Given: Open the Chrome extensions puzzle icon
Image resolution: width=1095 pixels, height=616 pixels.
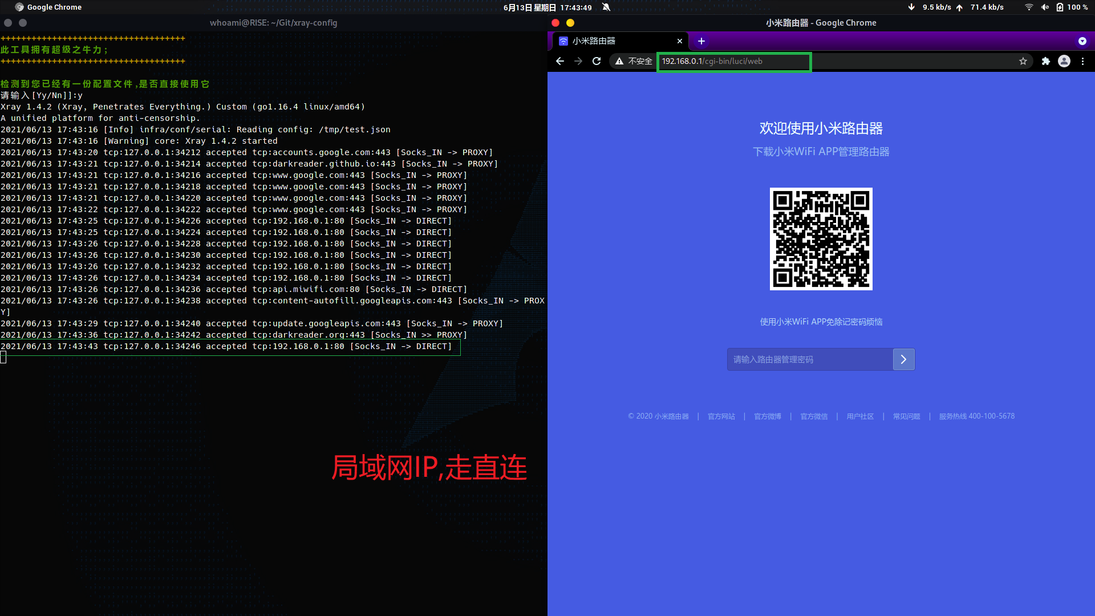Looking at the screenshot, I should point(1045,61).
